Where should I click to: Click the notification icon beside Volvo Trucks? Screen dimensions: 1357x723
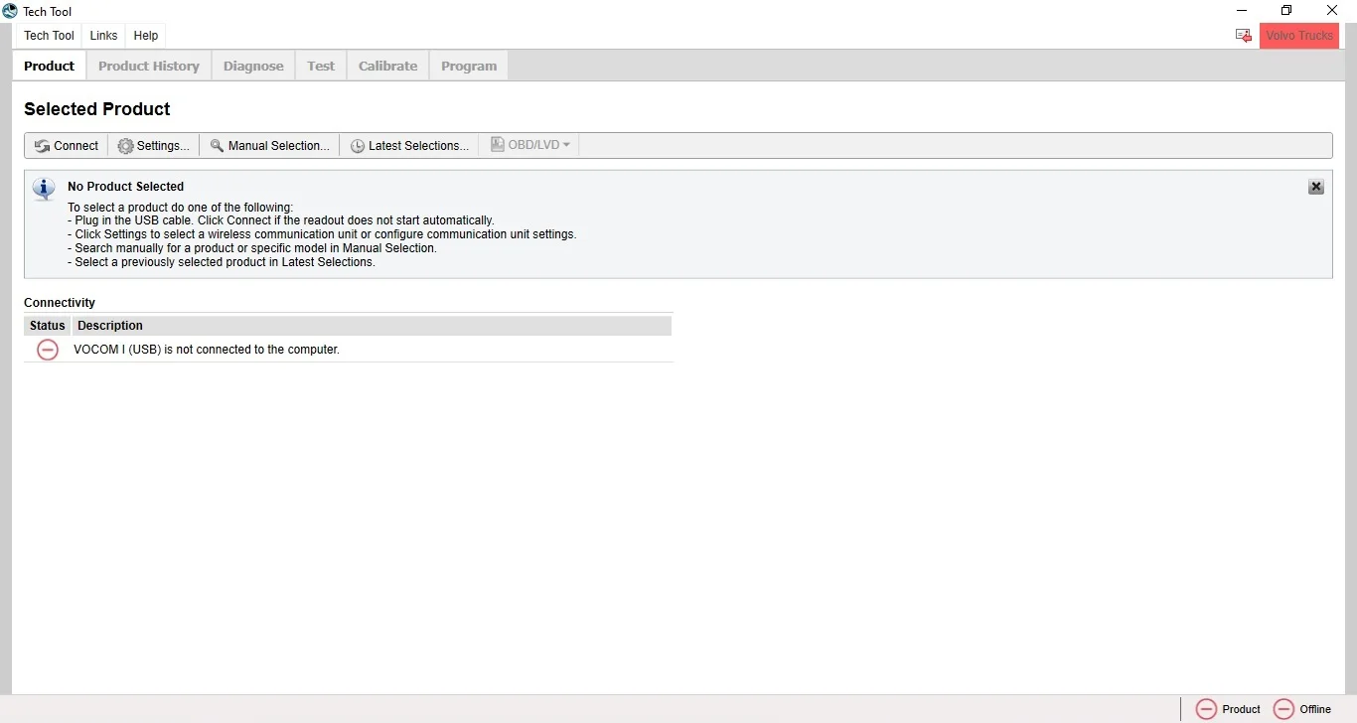coord(1243,36)
